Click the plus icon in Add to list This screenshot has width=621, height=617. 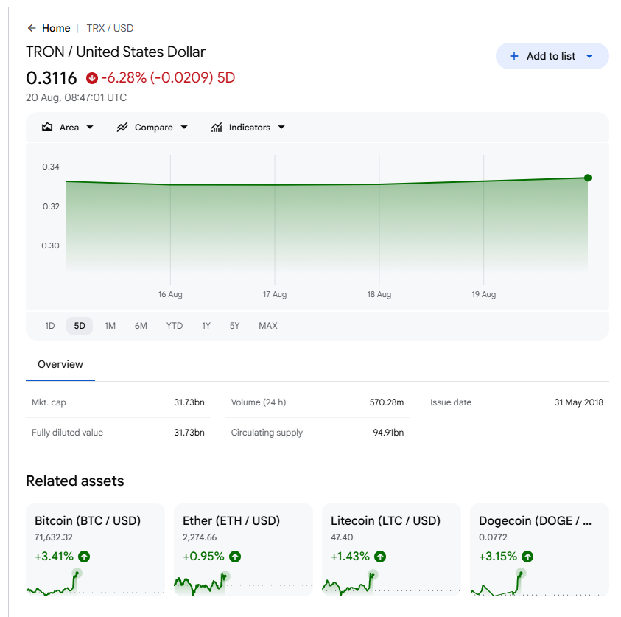pos(513,56)
